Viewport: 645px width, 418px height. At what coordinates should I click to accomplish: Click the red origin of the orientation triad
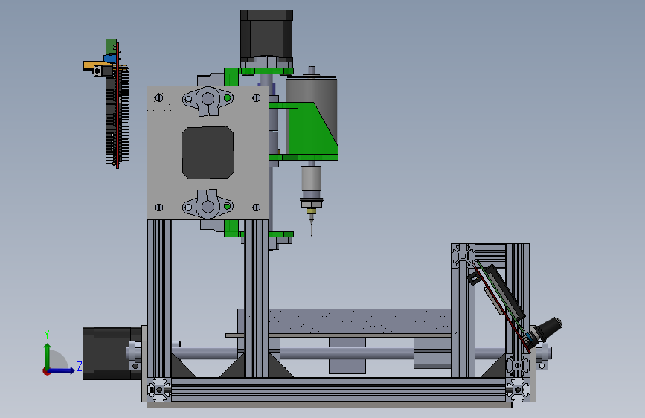click(45, 371)
